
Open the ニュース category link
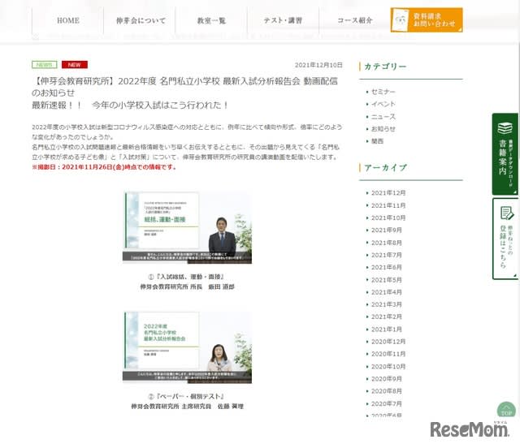click(383, 117)
